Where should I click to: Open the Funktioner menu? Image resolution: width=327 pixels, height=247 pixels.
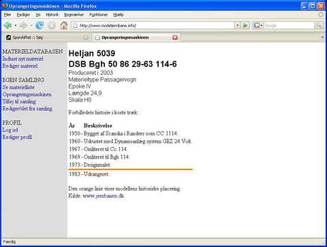(99, 15)
